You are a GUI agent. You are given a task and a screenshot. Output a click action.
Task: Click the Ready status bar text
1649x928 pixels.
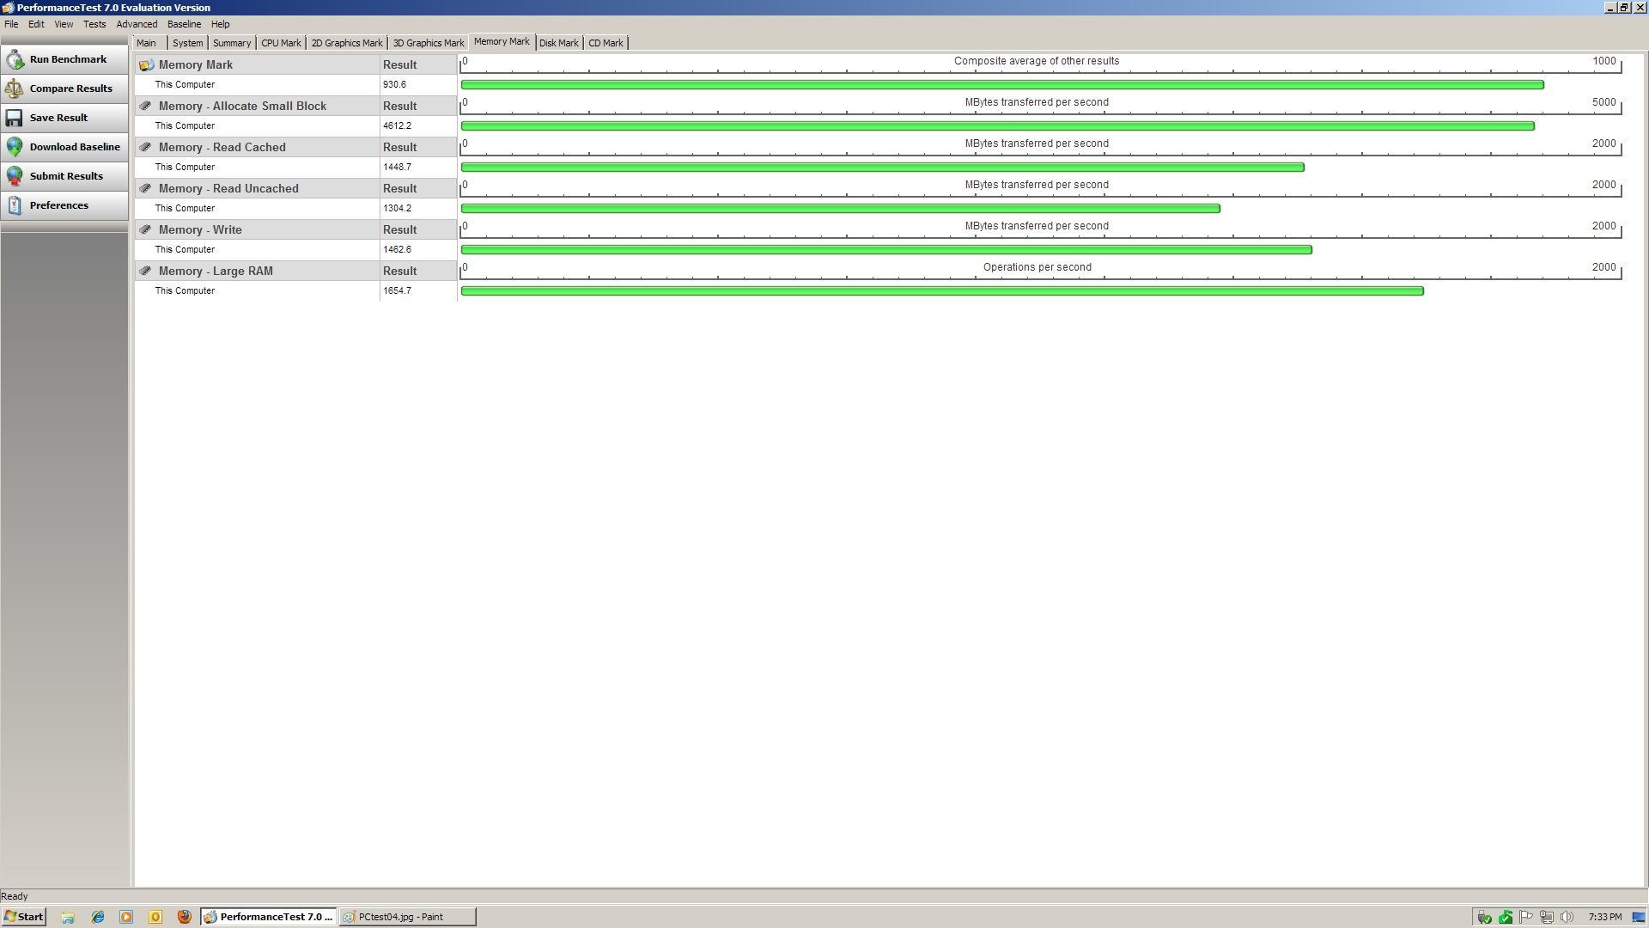tap(15, 896)
